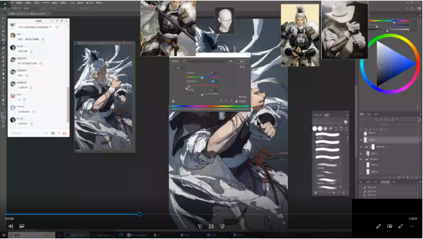Select the first eyedropper in Hue/Saturation
Viewport: 423px width, 239px height.
click(221, 101)
